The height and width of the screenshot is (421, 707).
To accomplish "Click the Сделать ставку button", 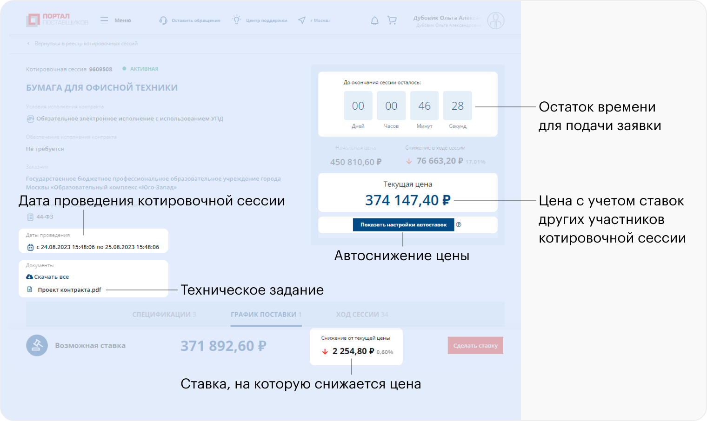I will (475, 345).
